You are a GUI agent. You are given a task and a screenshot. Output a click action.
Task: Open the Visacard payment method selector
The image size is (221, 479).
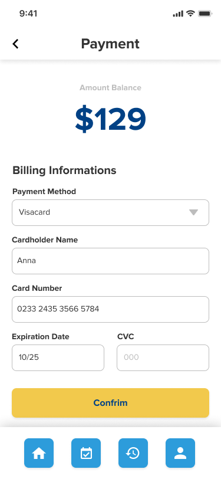pos(111,212)
